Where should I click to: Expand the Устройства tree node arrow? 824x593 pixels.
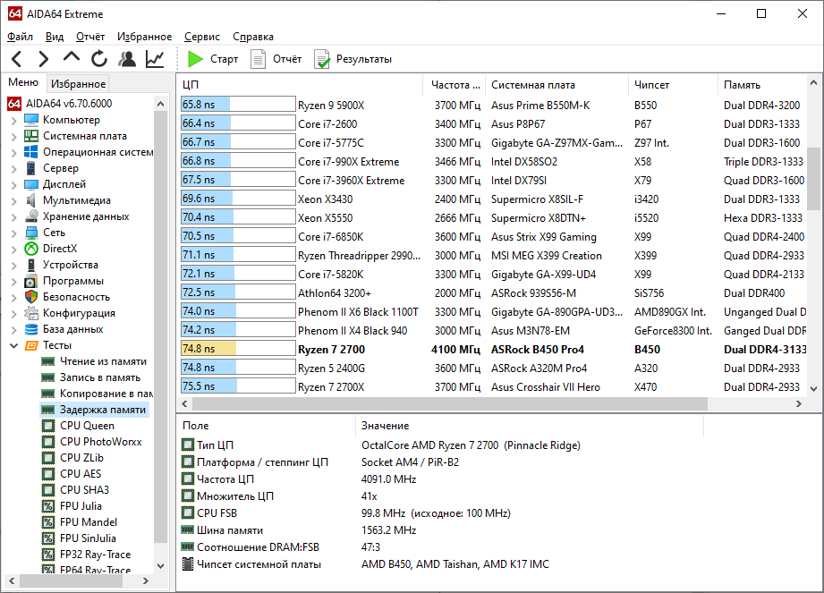point(14,266)
